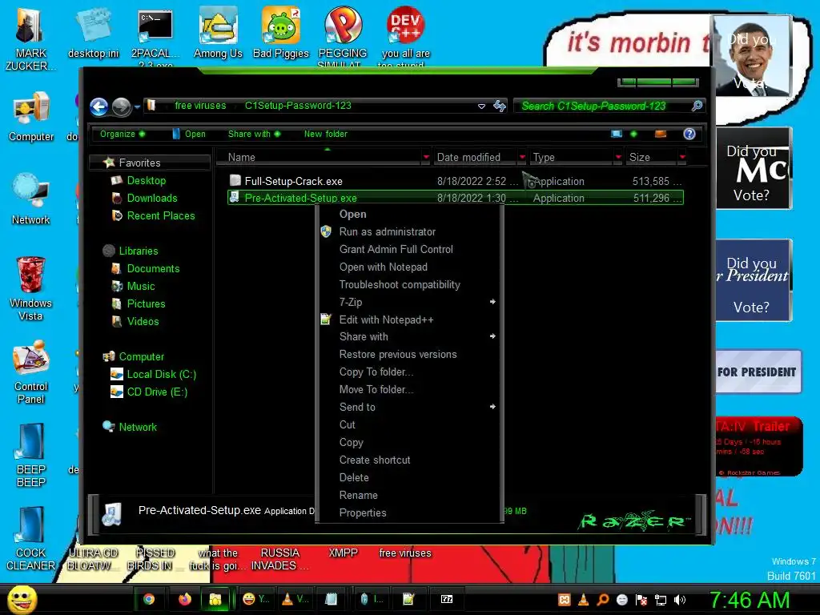The image size is (820, 615).
Task: Open the Share with toolbar dropdown
Action: 254,134
